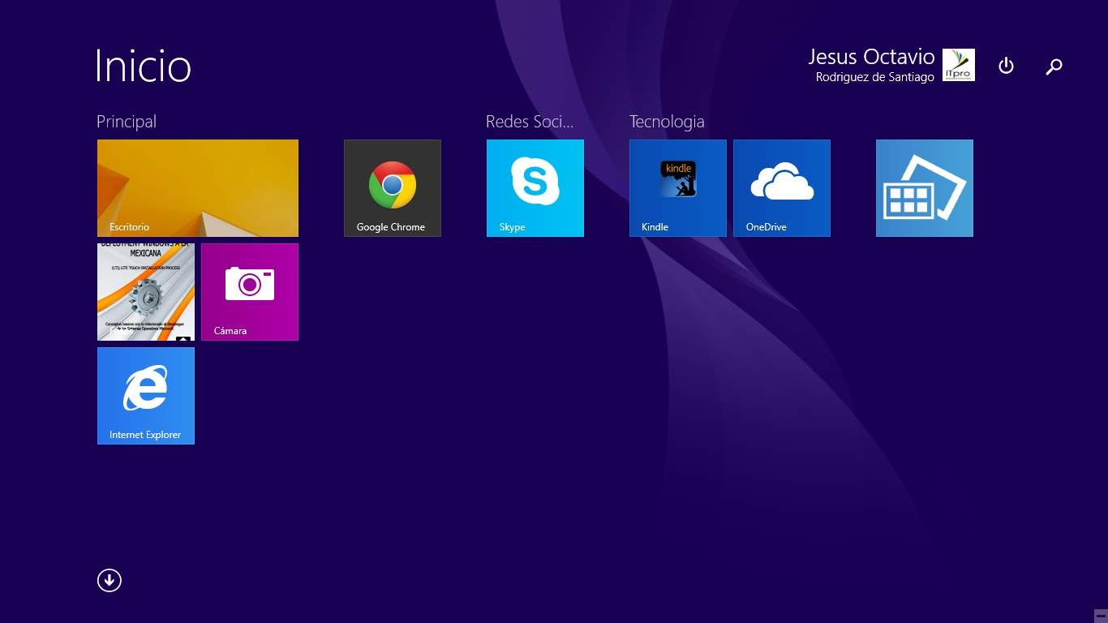Click the Inicio title

[x=144, y=67]
